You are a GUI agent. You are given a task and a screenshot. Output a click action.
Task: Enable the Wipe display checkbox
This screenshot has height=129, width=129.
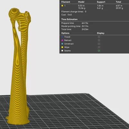point(99,47)
